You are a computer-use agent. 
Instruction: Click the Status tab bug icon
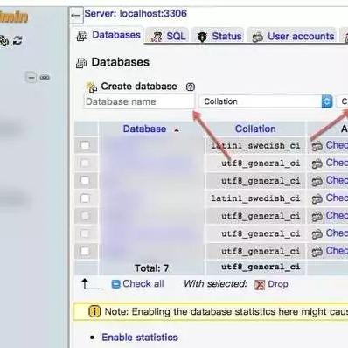click(x=202, y=37)
